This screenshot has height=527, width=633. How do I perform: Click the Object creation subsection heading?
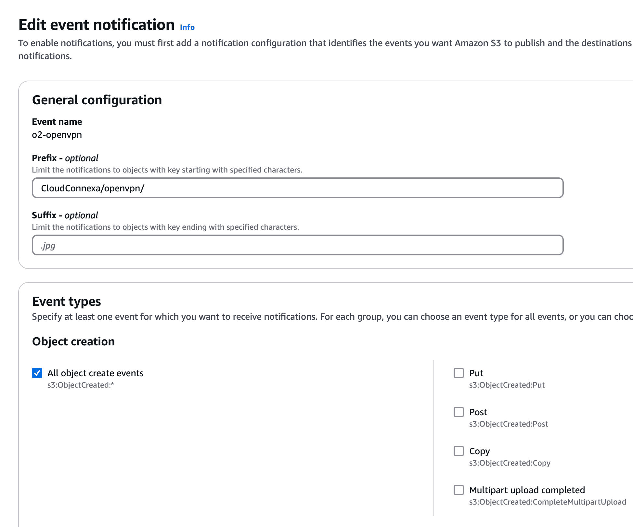coord(73,341)
